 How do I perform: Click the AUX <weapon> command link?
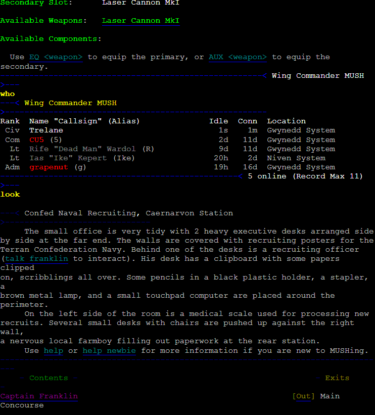pyautogui.click(x=238, y=57)
